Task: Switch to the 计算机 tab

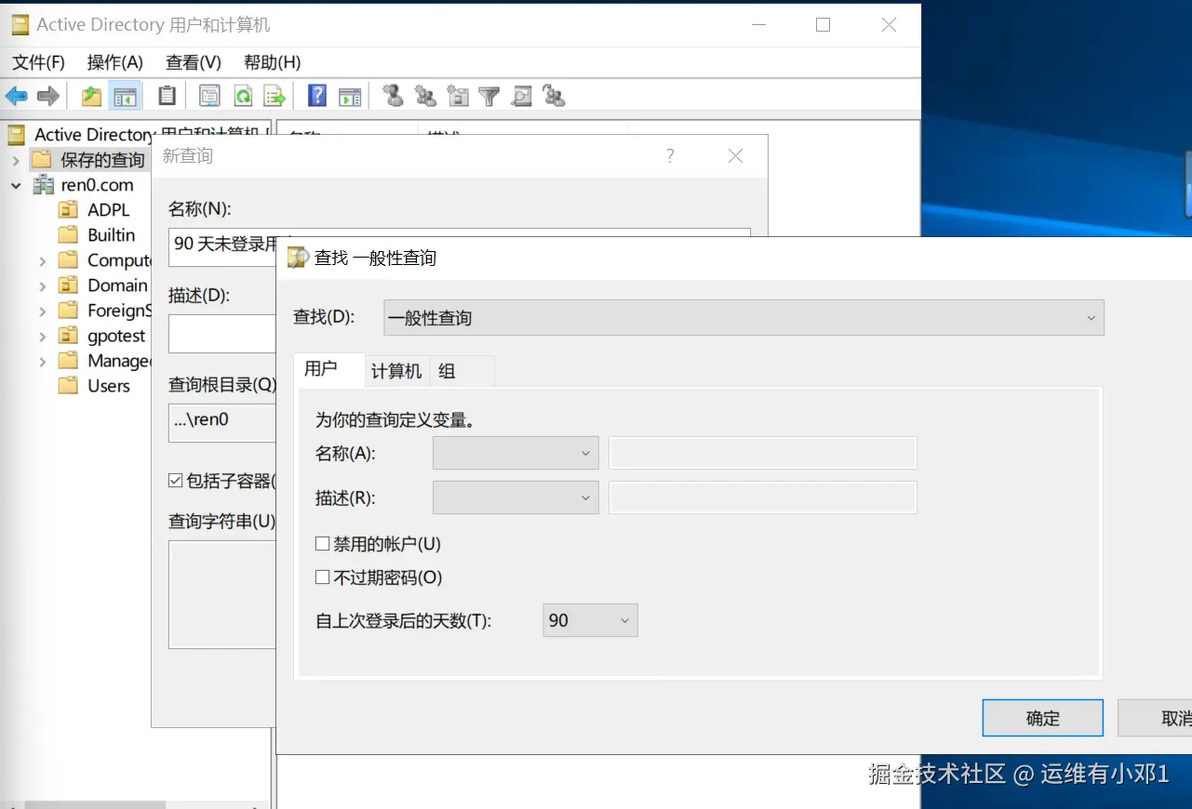Action: coord(396,371)
